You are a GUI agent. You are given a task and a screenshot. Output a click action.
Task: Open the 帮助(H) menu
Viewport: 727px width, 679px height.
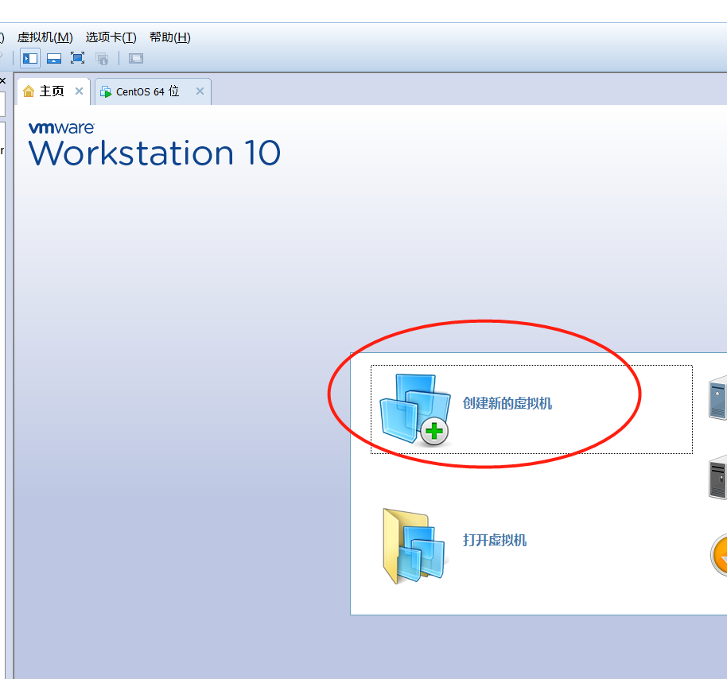tap(169, 37)
